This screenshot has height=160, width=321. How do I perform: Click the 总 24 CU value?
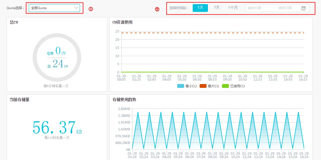[58, 64]
